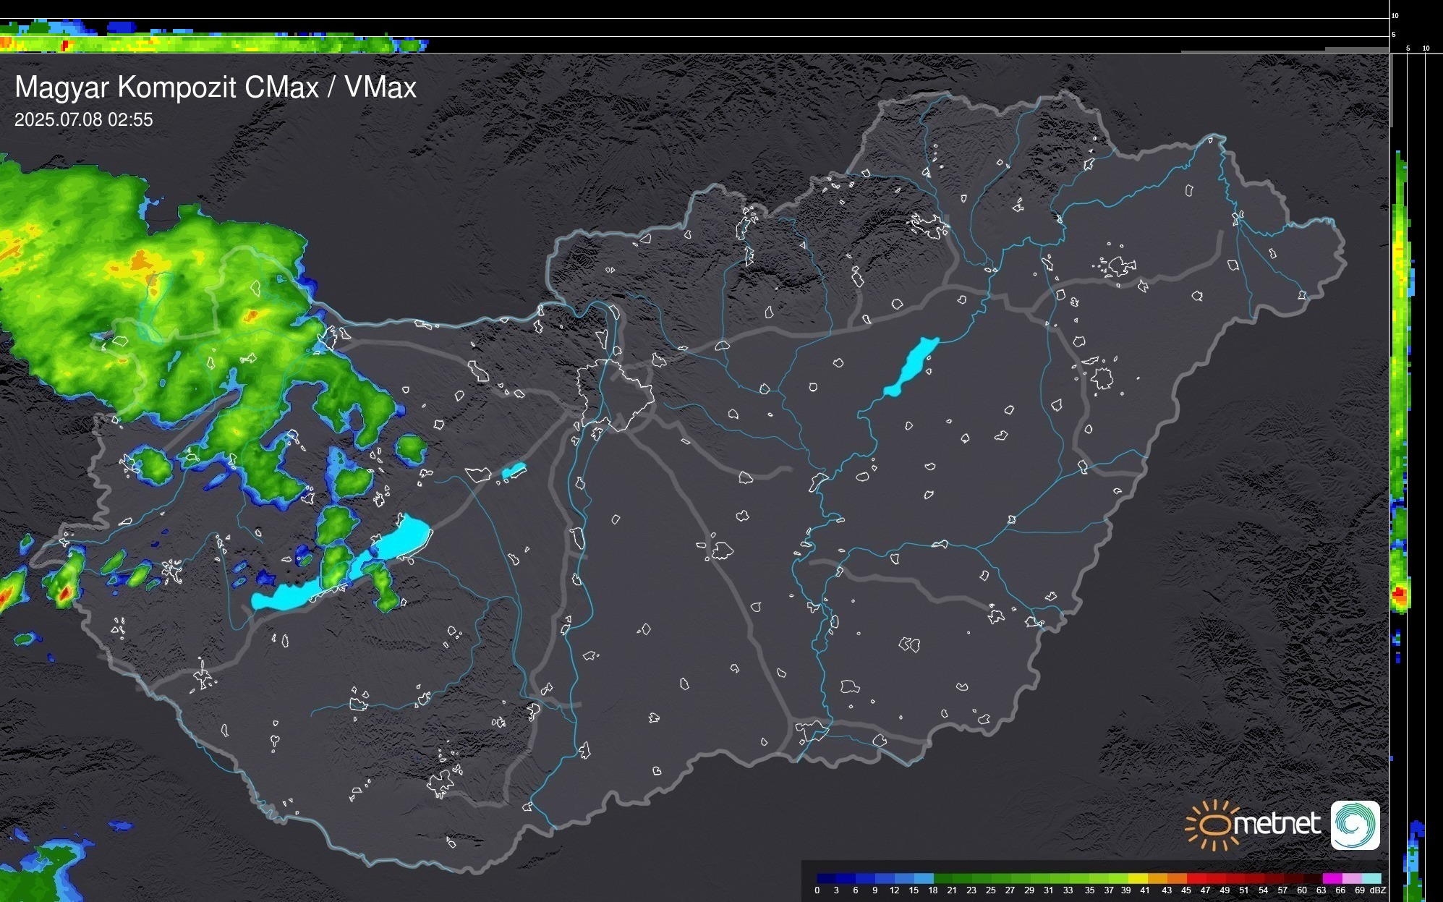1443x902 pixels.
Task: Click the white swirl app logo
Action: click(x=1355, y=825)
